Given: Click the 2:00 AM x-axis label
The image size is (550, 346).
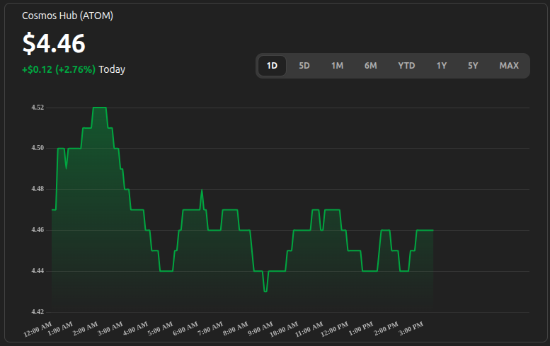Looking at the screenshot, I should [x=85, y=328].
